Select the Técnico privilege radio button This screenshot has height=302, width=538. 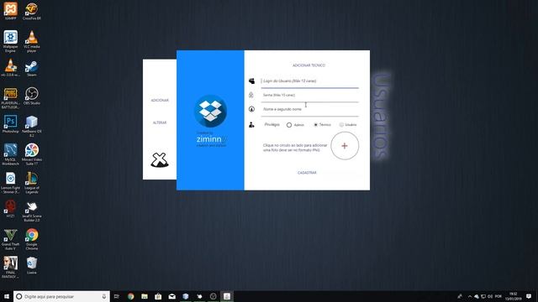coord(316,125)
